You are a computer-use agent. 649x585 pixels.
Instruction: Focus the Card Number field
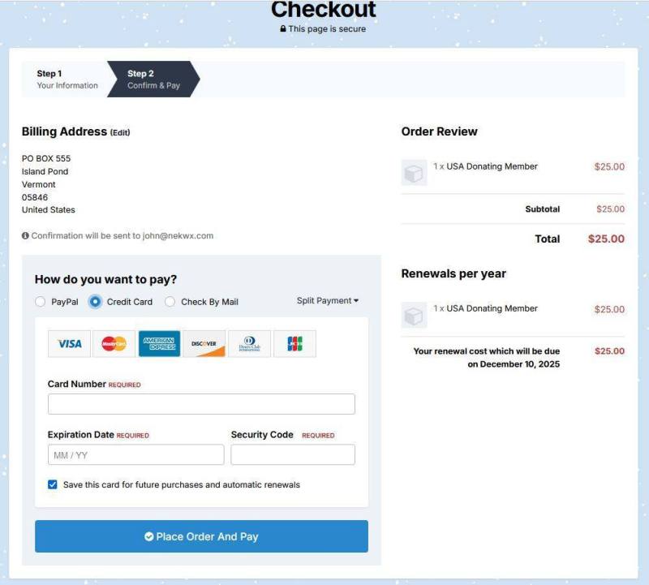tap(201, 404)
